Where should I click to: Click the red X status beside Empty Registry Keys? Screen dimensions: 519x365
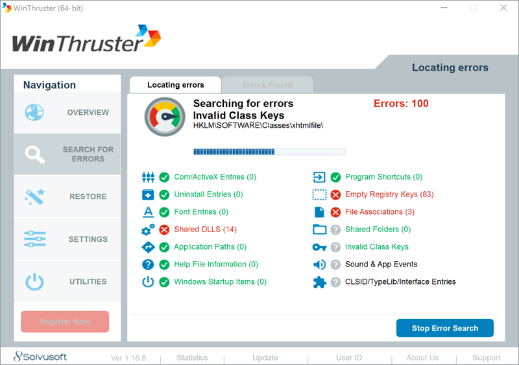pos(335,194)
